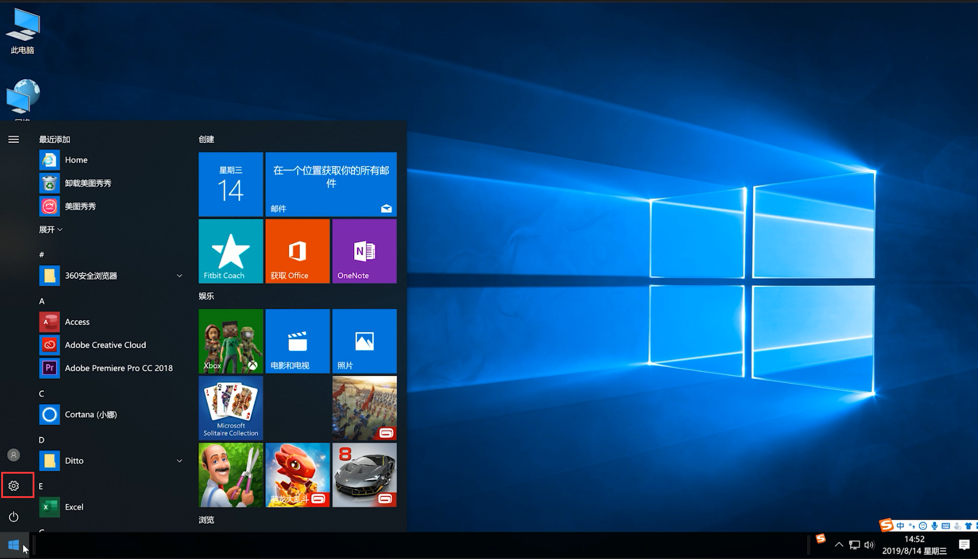978x559 pixels.
Task: Open the user account avatar menu
Action: [x=14, y=455]
